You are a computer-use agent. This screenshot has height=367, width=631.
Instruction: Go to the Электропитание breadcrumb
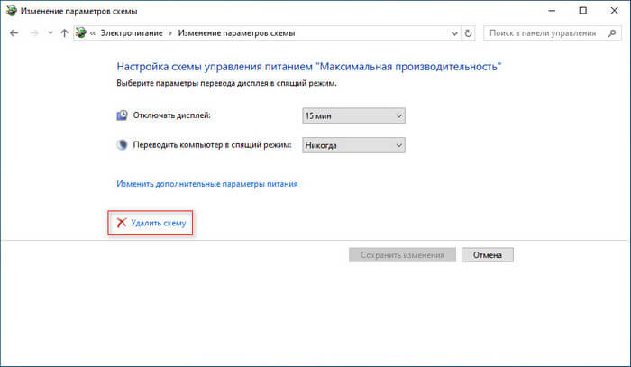(127, 32)
